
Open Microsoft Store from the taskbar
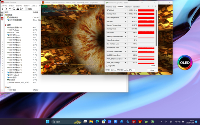[x=103, y=122]
